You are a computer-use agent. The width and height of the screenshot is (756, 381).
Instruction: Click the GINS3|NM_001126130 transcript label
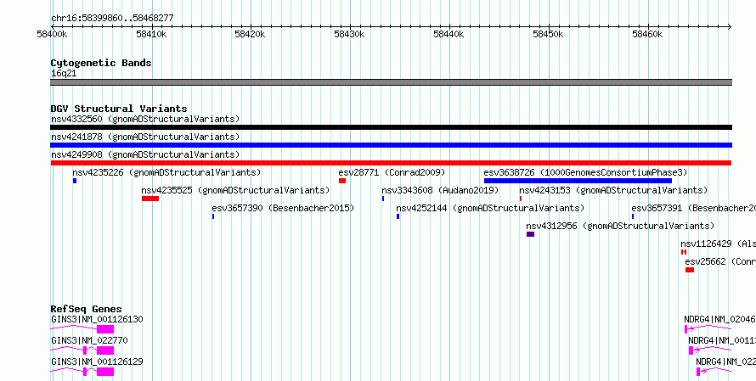(97, 319)
